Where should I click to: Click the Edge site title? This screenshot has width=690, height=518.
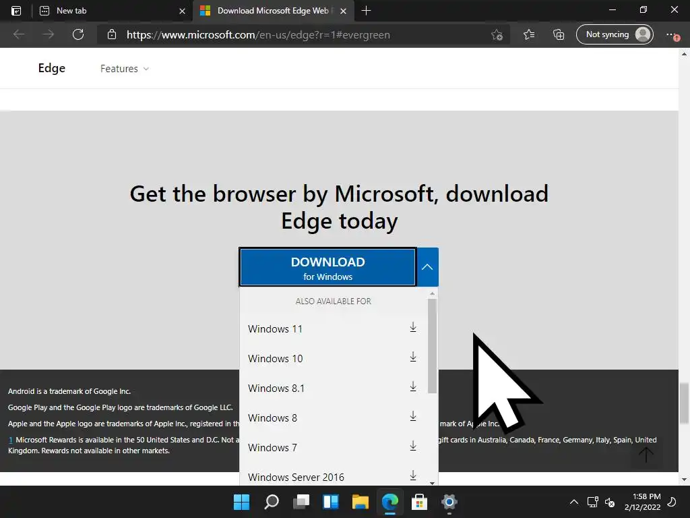(51, 68)
